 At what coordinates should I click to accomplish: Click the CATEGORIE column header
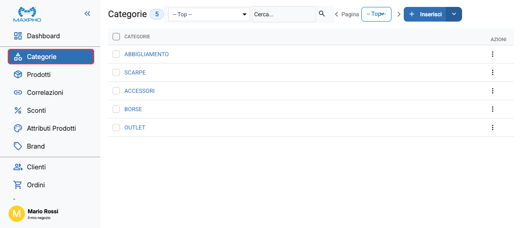click(x=137, y=37)
